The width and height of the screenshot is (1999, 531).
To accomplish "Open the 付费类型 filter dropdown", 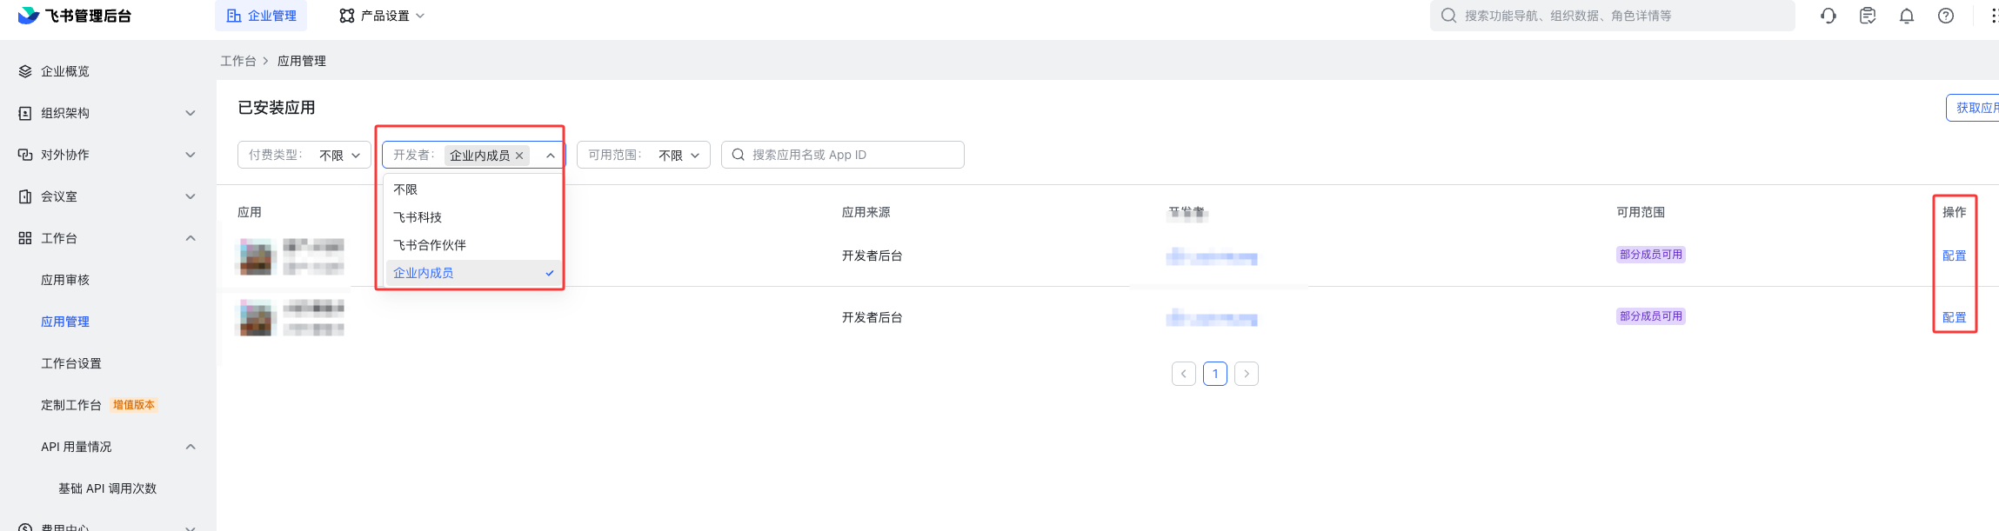I will [x=304, y=155].
